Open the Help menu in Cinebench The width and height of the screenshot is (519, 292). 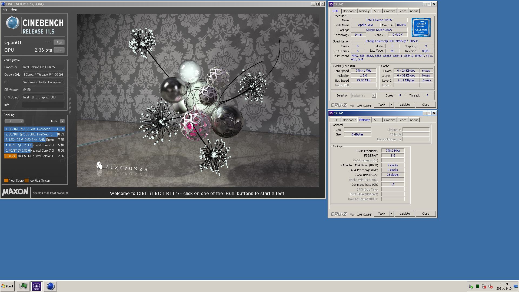(x=14, y=9)
